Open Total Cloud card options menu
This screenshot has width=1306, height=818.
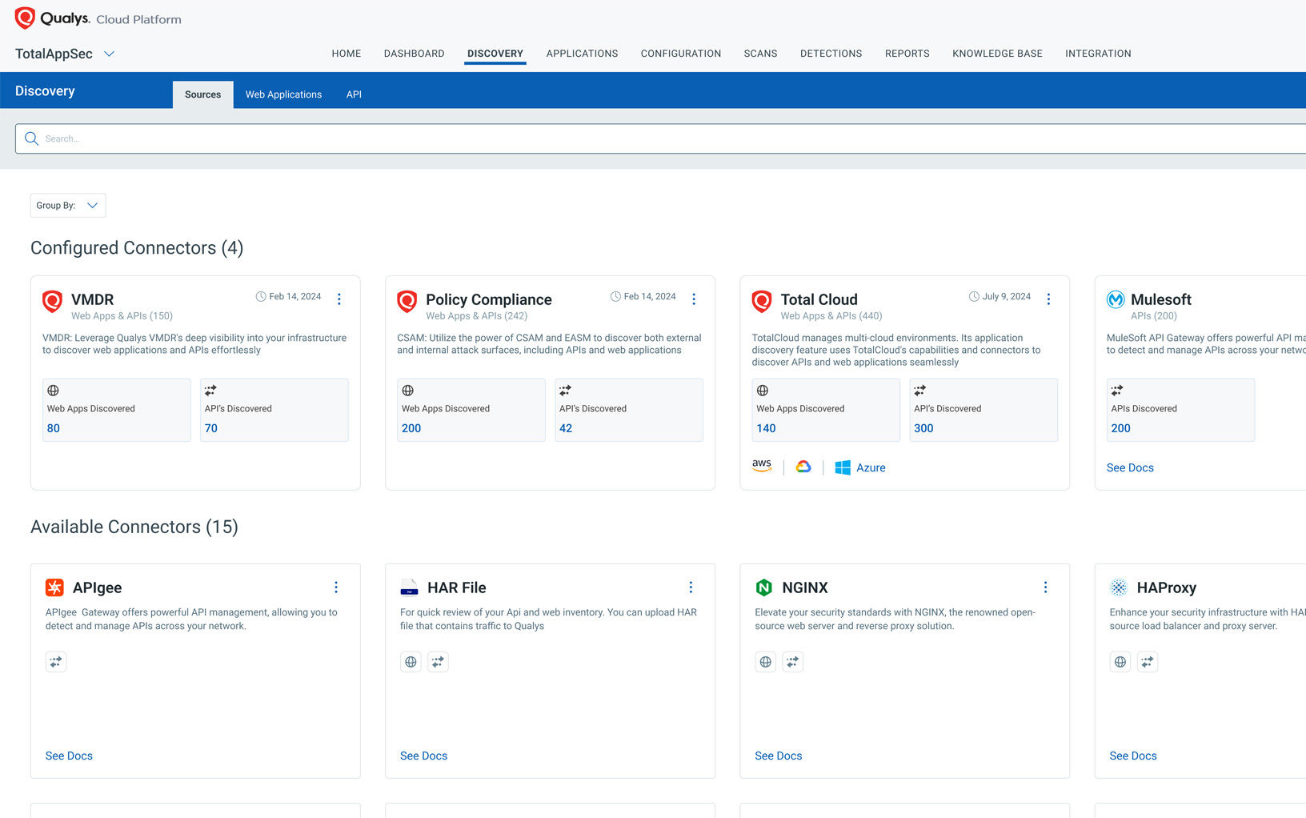click(x=1048, y=299)
